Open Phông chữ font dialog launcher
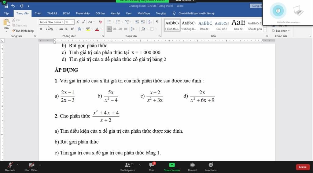 coord(103,36)
